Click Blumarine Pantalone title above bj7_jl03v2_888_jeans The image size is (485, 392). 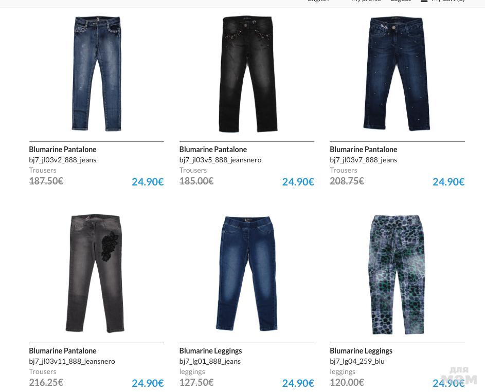62,150
